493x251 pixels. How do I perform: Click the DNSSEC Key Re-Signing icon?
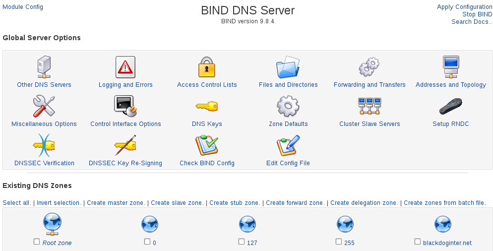125,145
